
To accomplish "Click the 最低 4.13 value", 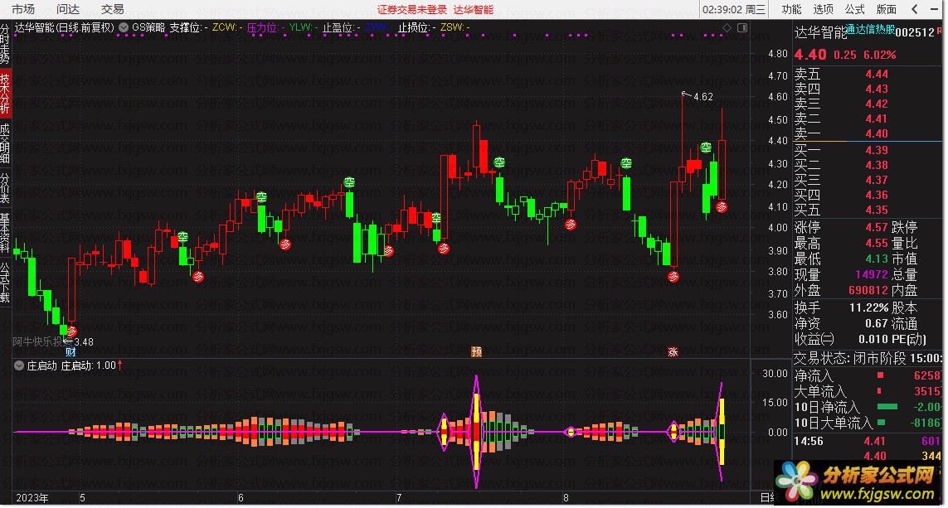I will pyautogui.click(x=877, y=259).
